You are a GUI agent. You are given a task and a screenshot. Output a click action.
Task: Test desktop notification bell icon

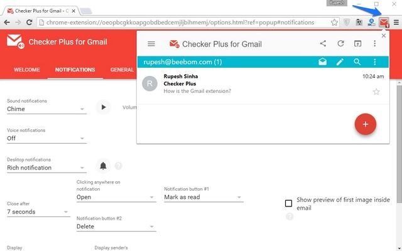pyautogui.click(x=103, y=166)
